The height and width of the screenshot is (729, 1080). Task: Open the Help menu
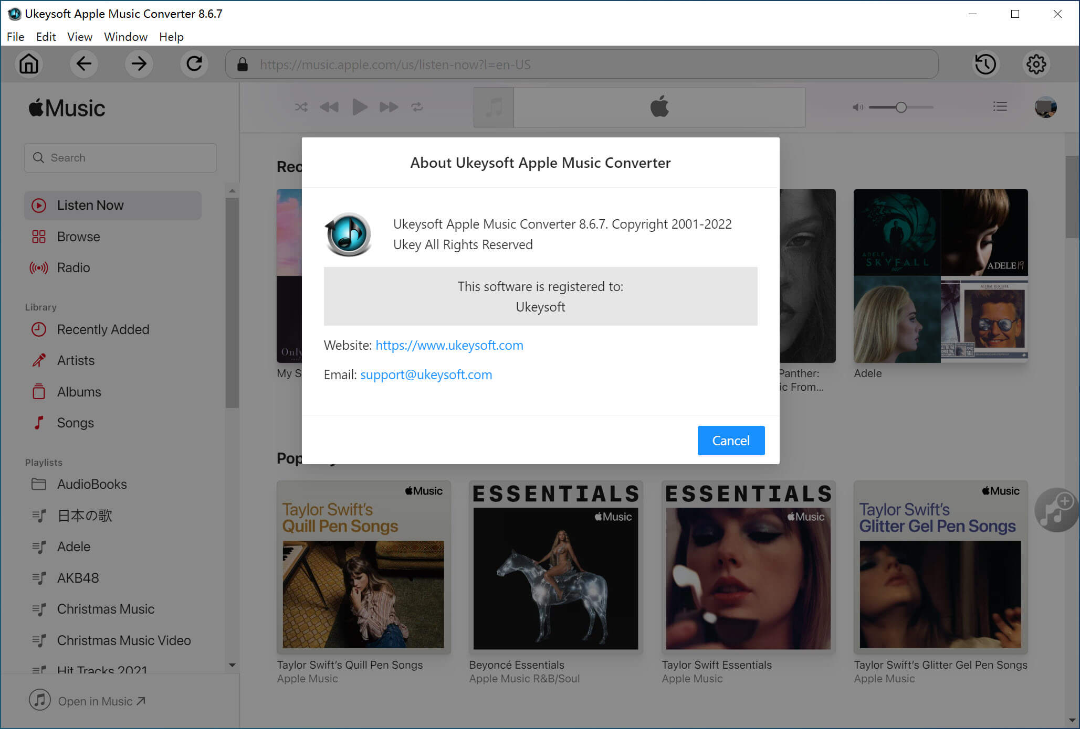172,36
